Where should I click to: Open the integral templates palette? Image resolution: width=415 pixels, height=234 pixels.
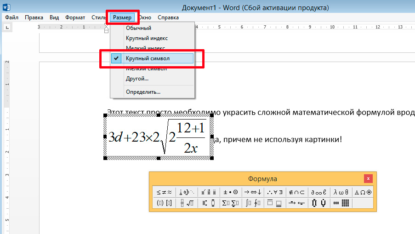(253, 203)
